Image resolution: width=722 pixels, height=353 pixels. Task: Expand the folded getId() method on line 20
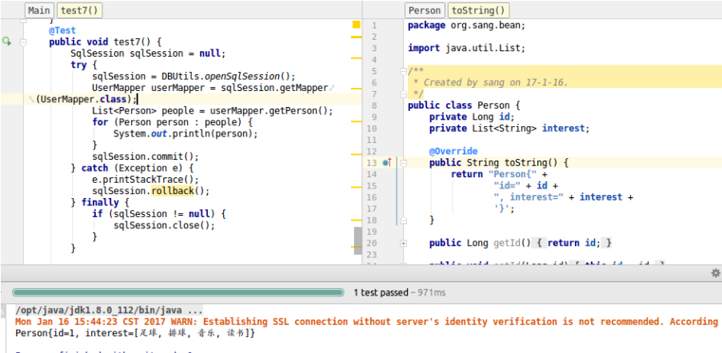click(x=403, y=243)
